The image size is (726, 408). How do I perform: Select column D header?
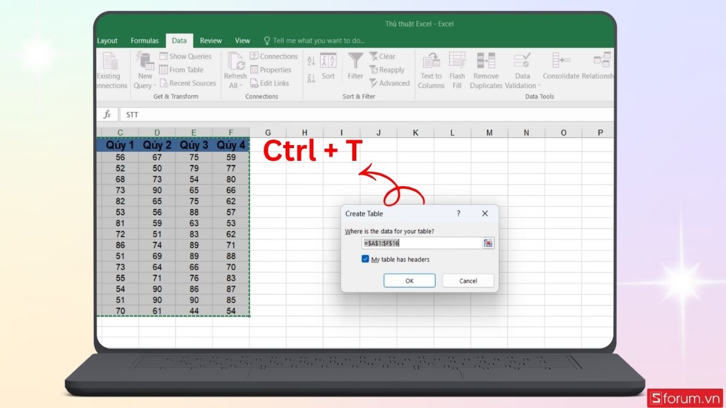pyautogui.click(x=157, y=132)
